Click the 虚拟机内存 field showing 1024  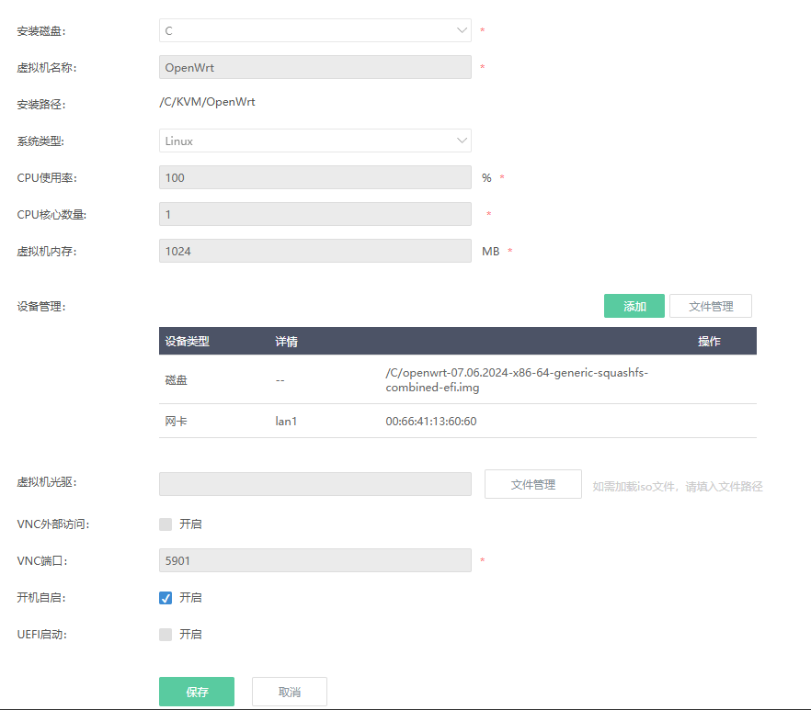314,251
